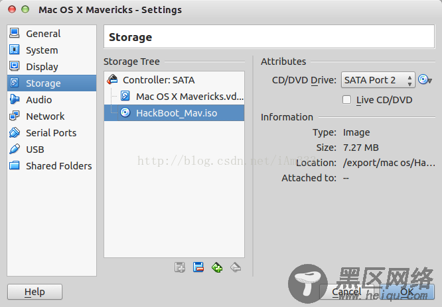The height and width of the screenshot is (307, 442).
Task: Click the SATA controller icon
Action: (112, 79)
